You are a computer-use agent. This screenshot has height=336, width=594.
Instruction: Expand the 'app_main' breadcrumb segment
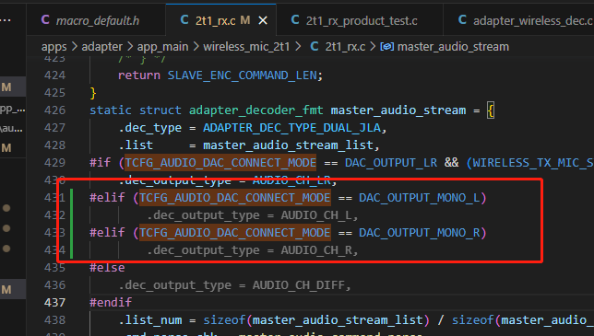click(x=162, y=47)
